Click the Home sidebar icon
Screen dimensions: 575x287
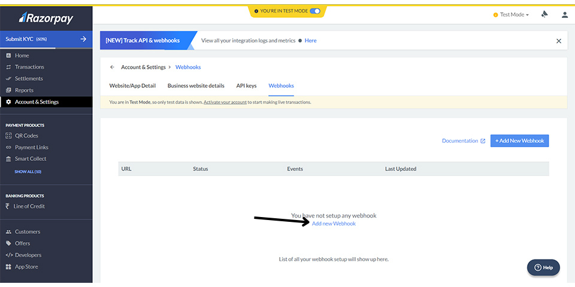click(x=8, y=56)
